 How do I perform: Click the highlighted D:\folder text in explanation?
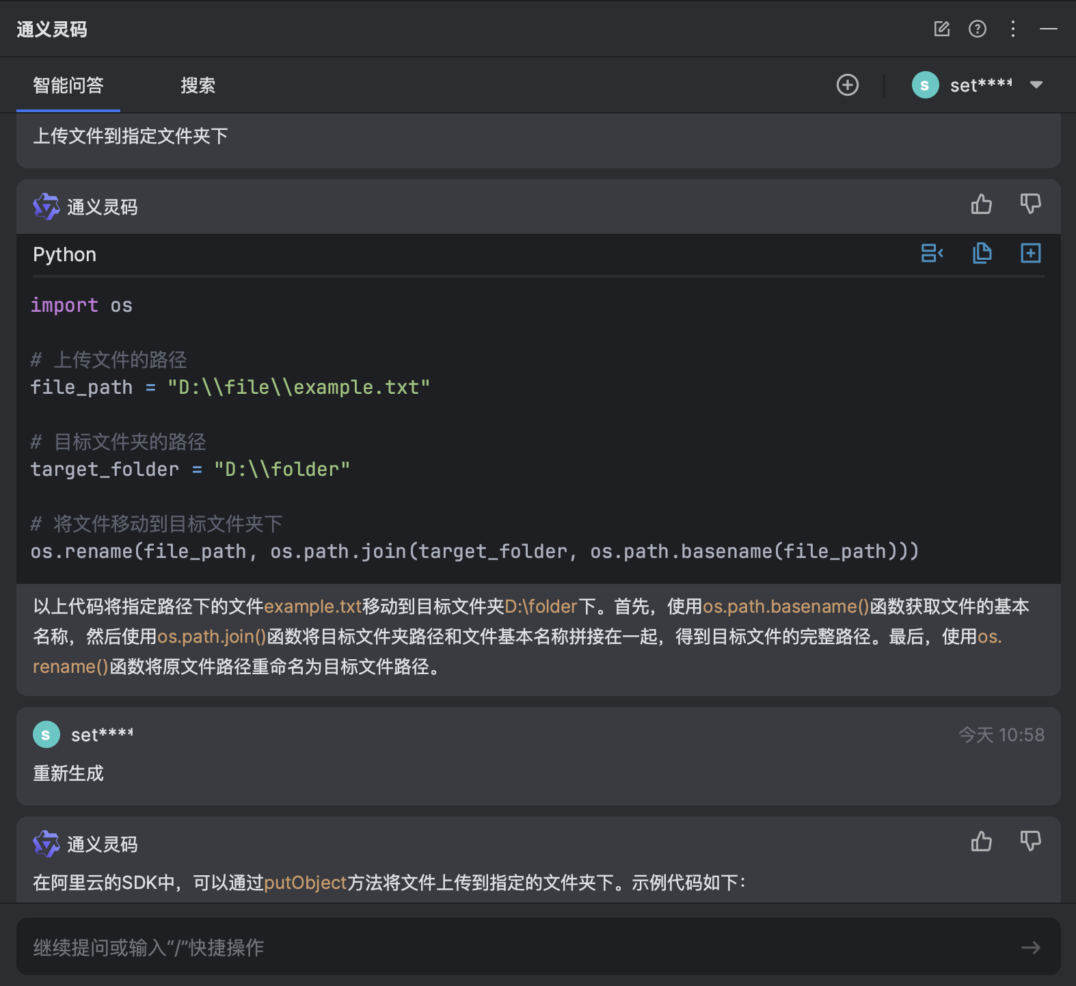pos(541,607)
